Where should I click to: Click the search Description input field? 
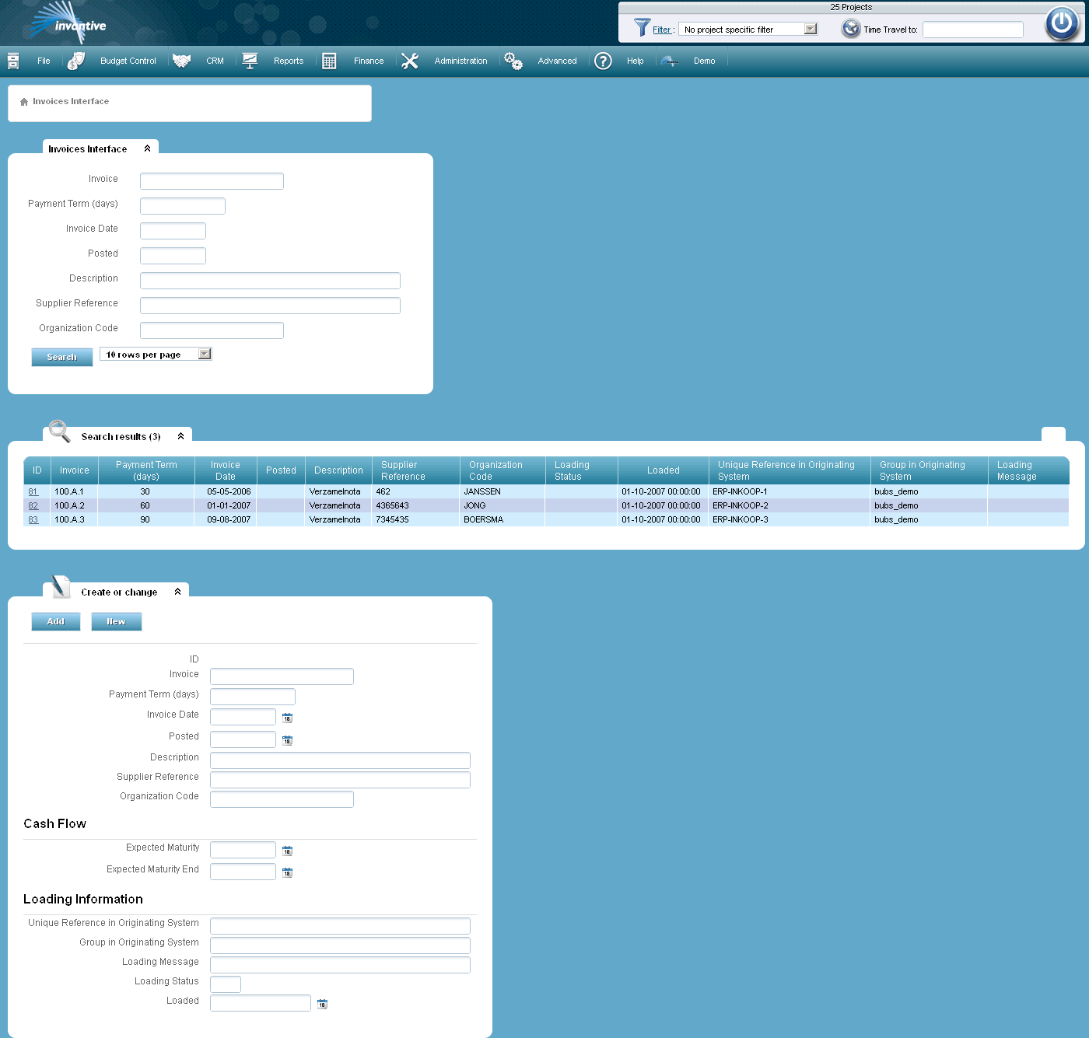[270, 281]
